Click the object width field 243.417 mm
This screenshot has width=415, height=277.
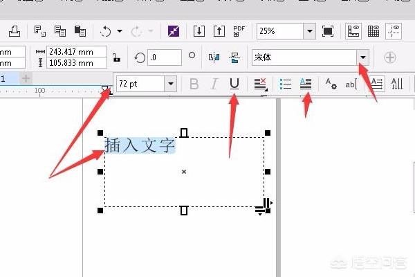pos(76,52)
